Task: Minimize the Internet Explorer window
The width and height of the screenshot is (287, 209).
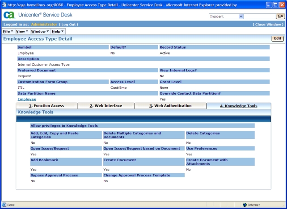Action: pyautogui.click(x=269, y=5)
